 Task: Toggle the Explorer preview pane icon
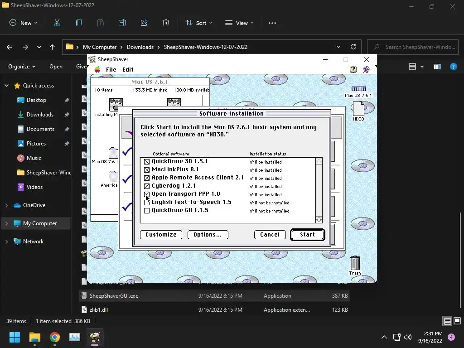click(x=437, y=67)
